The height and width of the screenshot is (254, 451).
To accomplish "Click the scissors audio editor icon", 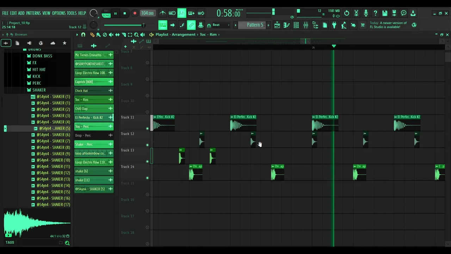I will coord(356,13).
